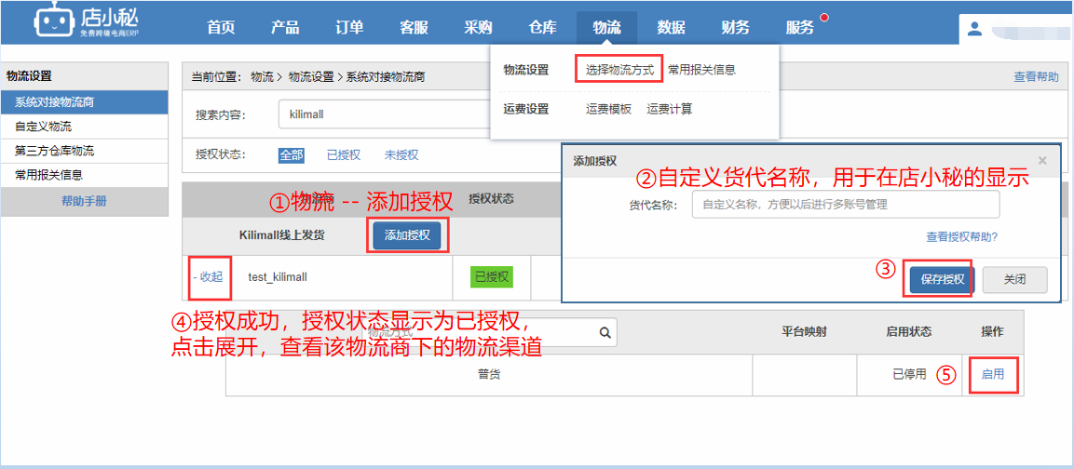1074x469 pixels.
Task: Click the 货代名称 input field
Action: tap(846, 204)
